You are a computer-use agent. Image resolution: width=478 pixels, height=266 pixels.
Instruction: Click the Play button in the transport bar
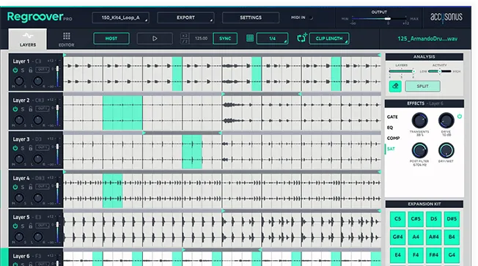pyautogui.click(x=155, y=39)
